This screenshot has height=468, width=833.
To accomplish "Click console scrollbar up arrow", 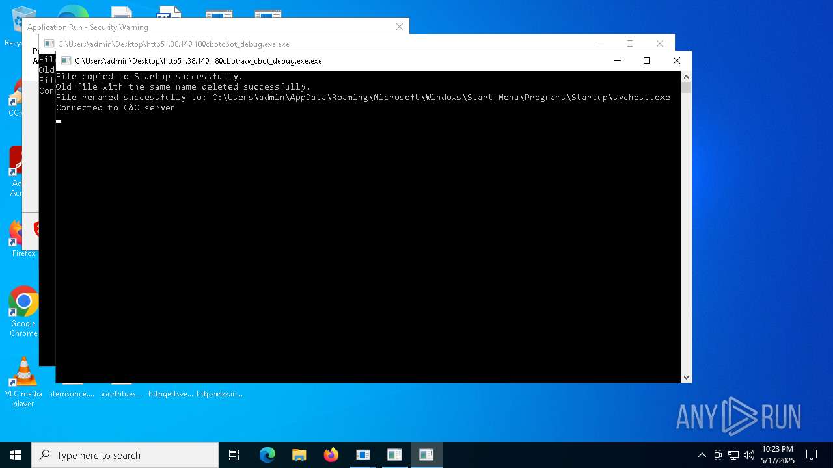I will point(686,76).
